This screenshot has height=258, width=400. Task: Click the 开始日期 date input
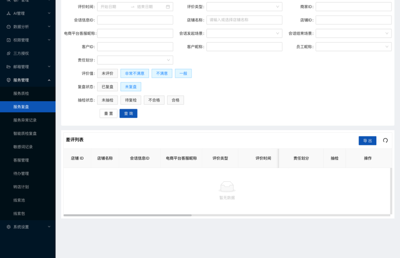[x=114, y=7]
